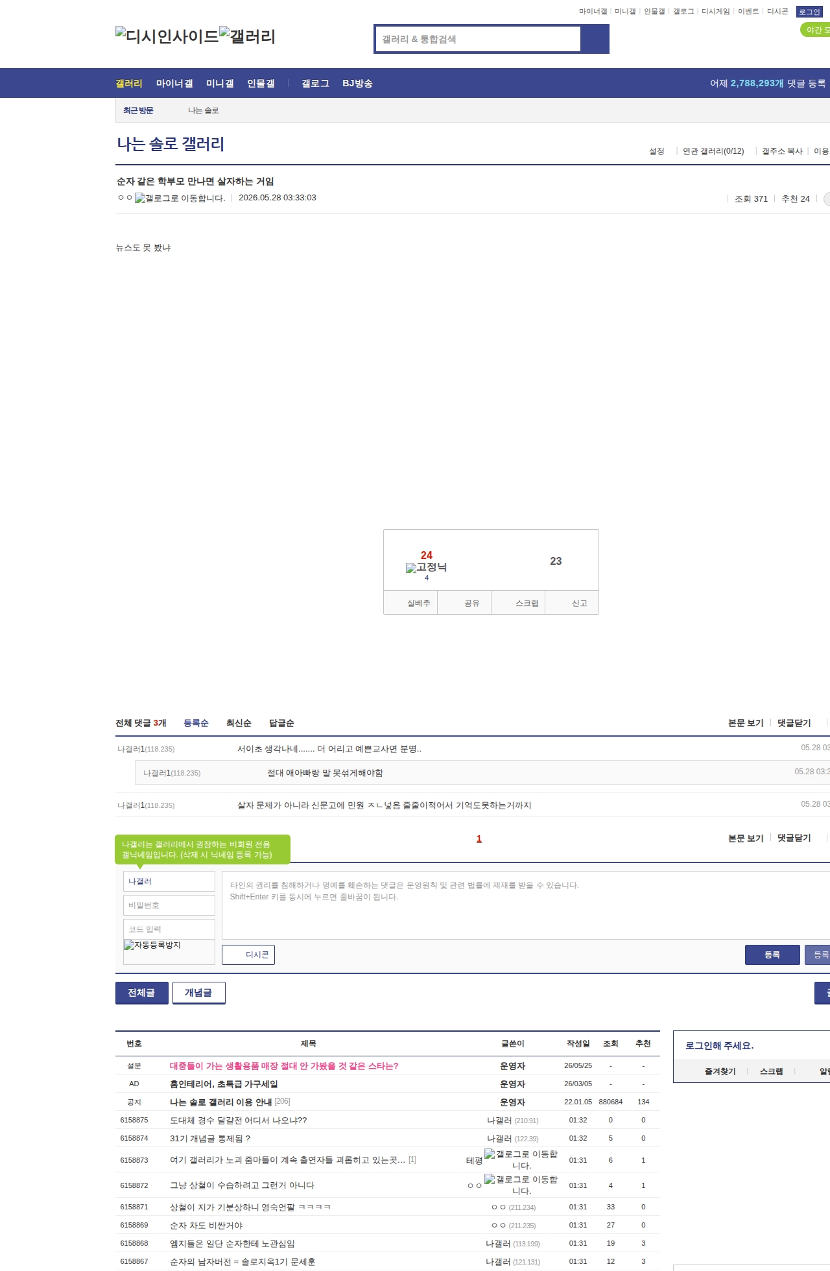Open 디시게임 in the top links
The width and height of the screenshot is (830, 1271).
[715, 12]
